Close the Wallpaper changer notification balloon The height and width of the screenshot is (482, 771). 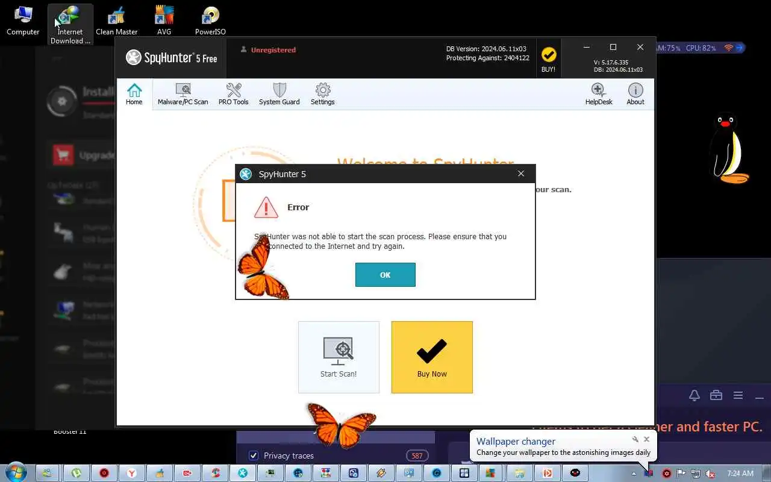pyautogui.click(x=646, y=439)
